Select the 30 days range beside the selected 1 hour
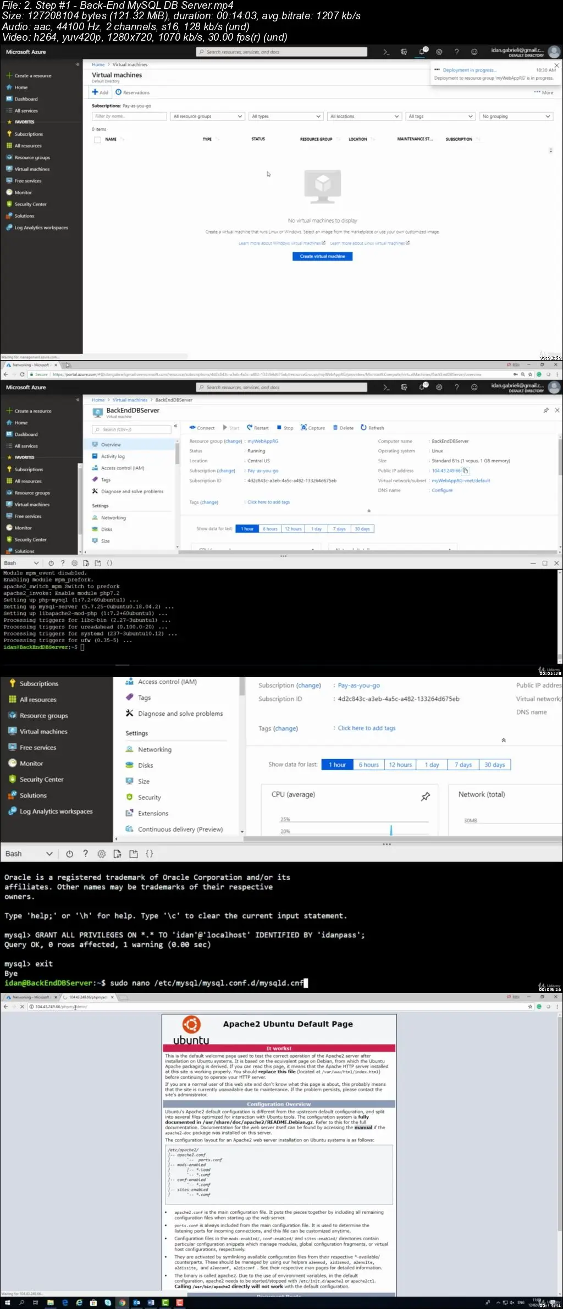The height and width of the screenshot is (1309, 563). point(362,529)
